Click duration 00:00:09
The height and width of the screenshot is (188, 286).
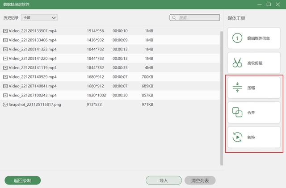120,40
